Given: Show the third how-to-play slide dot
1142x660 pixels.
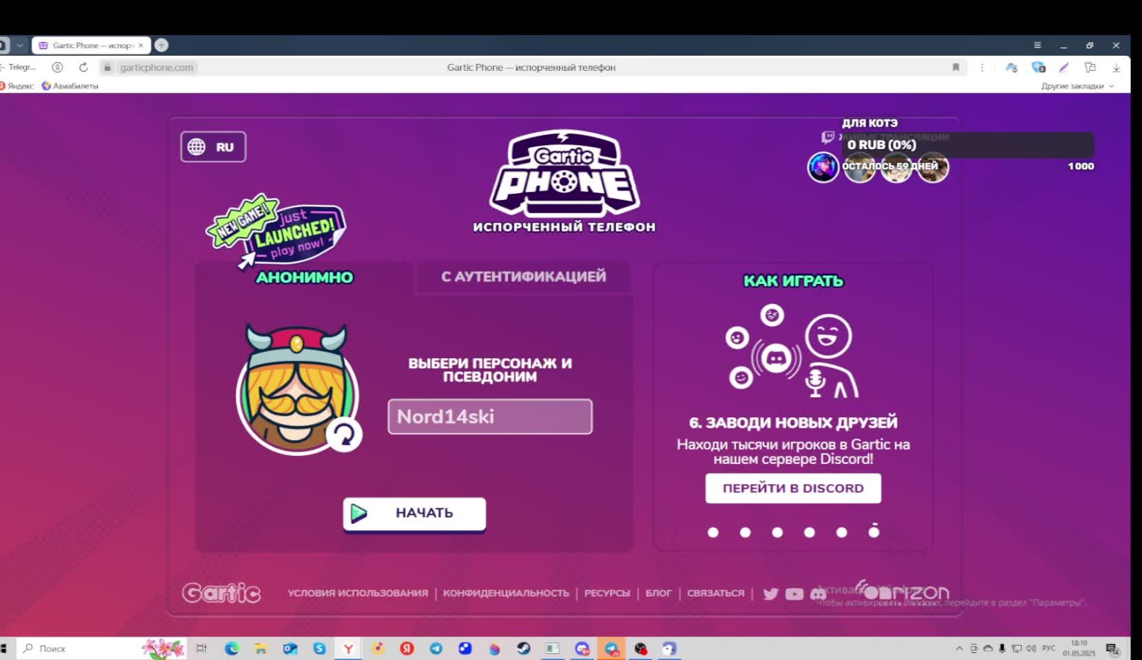Looking at the screenshot, I should [x=777, y=532].
